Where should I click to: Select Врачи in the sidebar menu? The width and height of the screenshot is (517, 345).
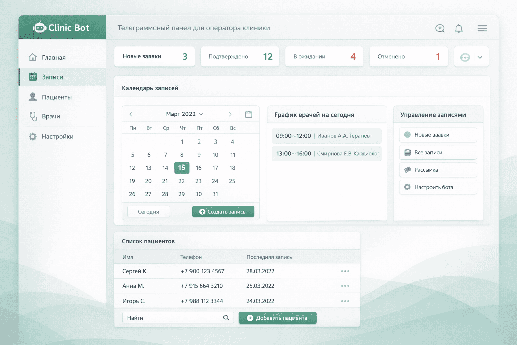pos(51,116)
